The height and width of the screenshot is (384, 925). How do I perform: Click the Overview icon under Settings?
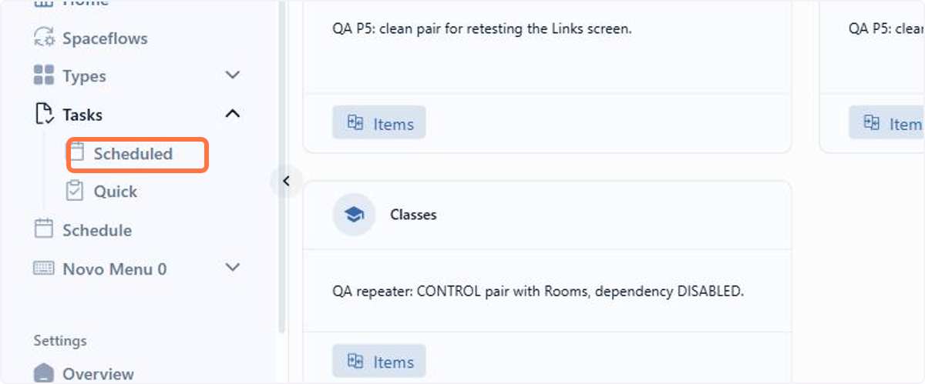pyautogui.click(x=44, y=374)
